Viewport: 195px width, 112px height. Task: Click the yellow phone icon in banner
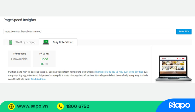[61, 106]
